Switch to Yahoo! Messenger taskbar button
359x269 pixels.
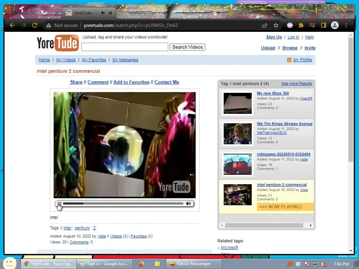(194, 264)
